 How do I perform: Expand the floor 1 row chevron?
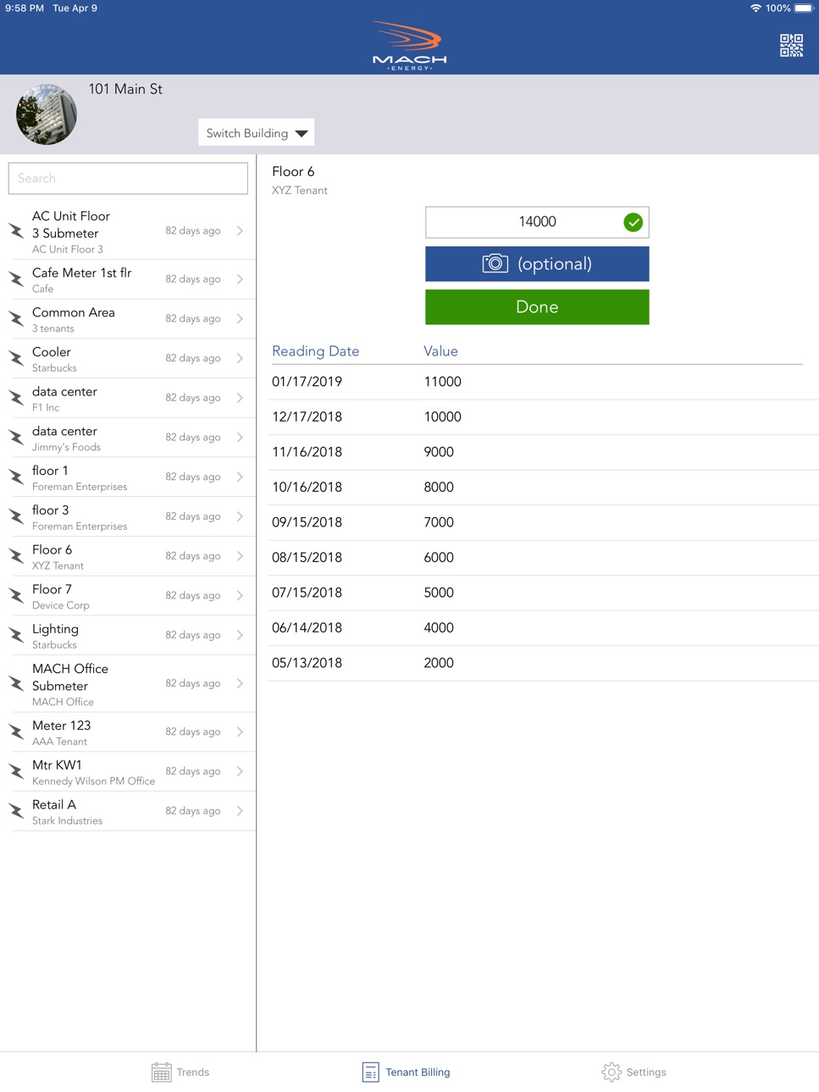tap(241, 477)
